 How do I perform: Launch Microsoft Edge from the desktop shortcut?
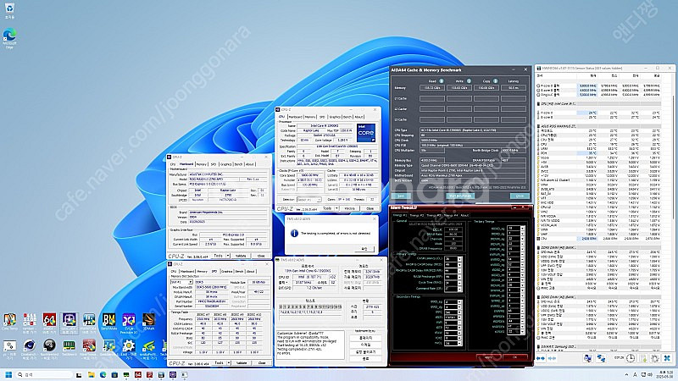(x=9, y=38)
